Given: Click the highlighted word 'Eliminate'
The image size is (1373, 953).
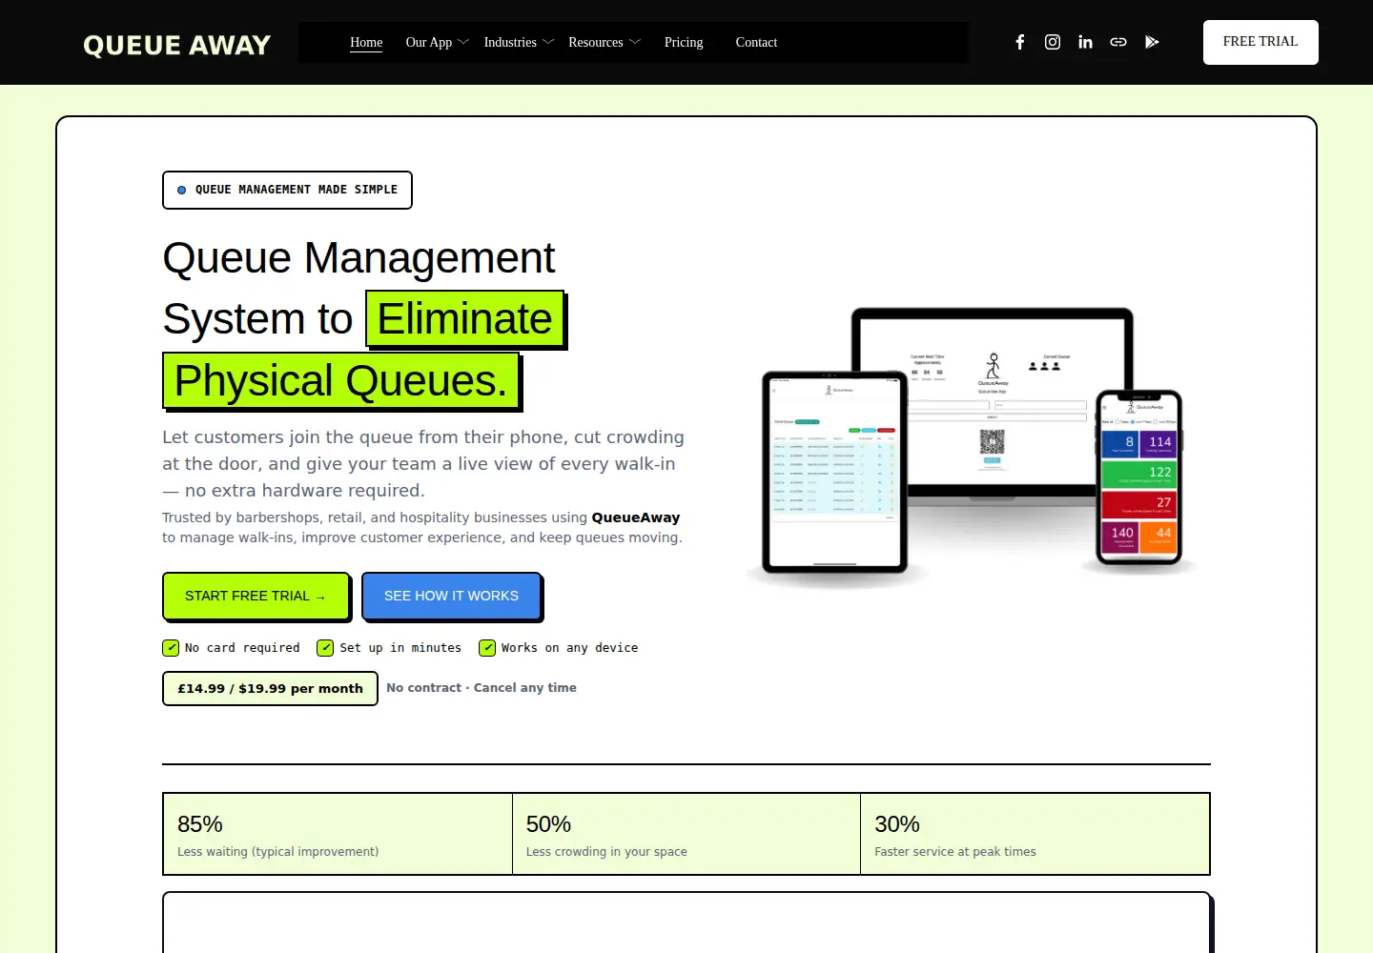Looking at the screenshot, I should coord(464,319).
